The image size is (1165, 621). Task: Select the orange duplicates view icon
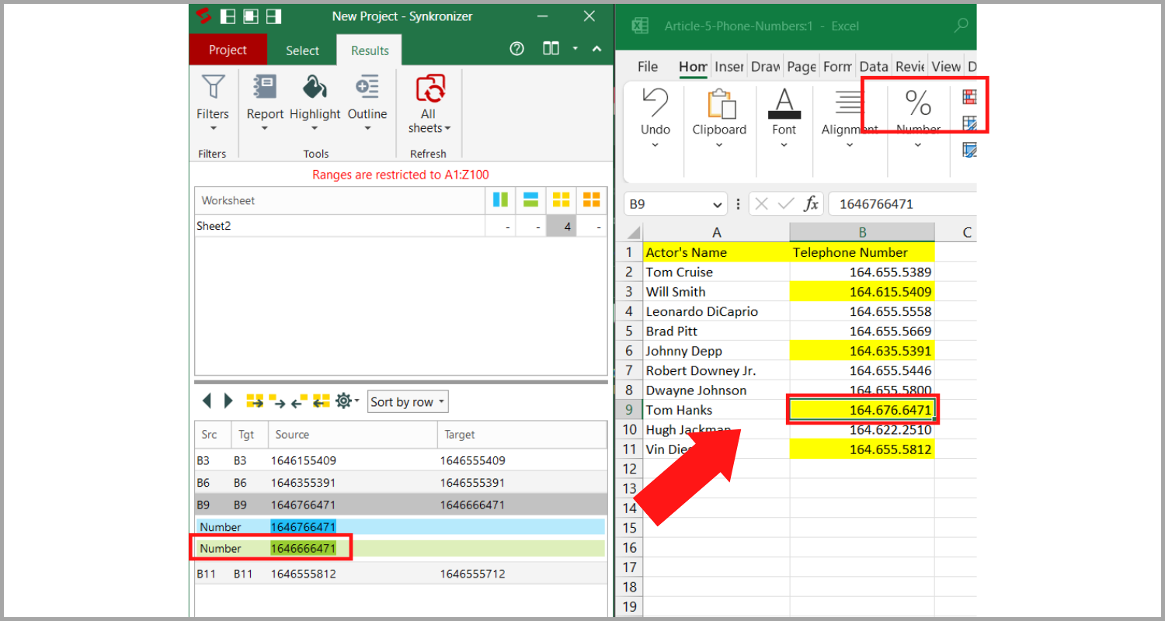tap(591, 200)
